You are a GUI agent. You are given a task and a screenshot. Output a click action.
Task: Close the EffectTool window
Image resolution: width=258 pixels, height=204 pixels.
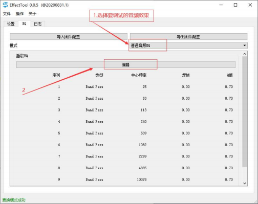(250, 5)
